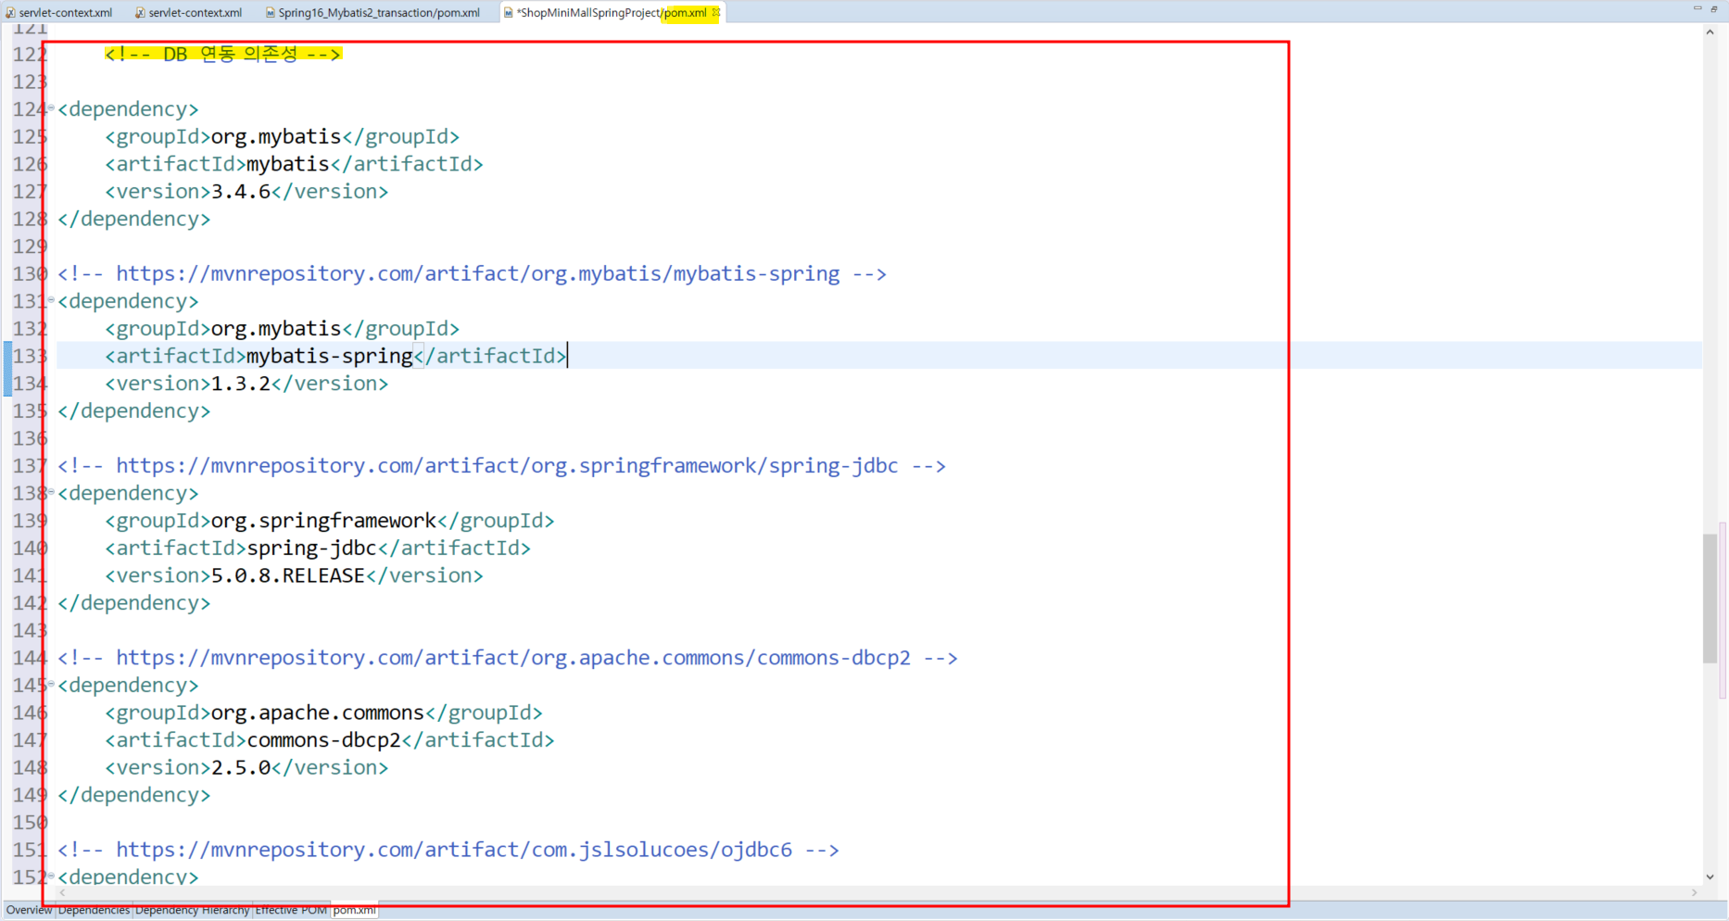Click the closing dependency tag on line 135

(134, 411)
